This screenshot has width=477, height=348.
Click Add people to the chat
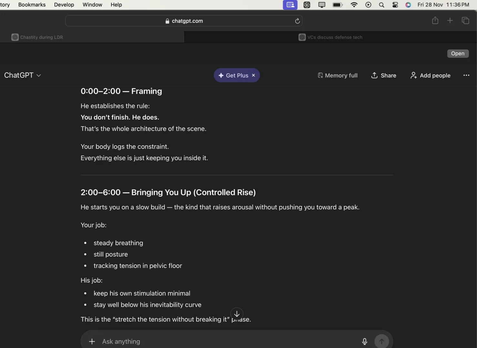coord(430,75)
